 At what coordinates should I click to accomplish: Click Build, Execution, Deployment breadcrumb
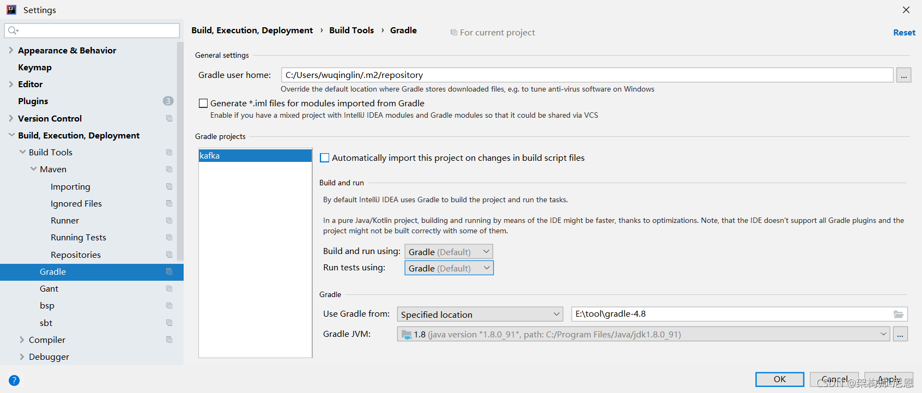(252, 30)
